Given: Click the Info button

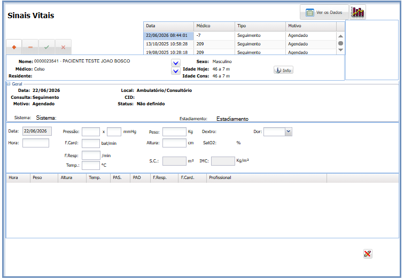Looking at the screenshot, I should [x=283, y=71].
